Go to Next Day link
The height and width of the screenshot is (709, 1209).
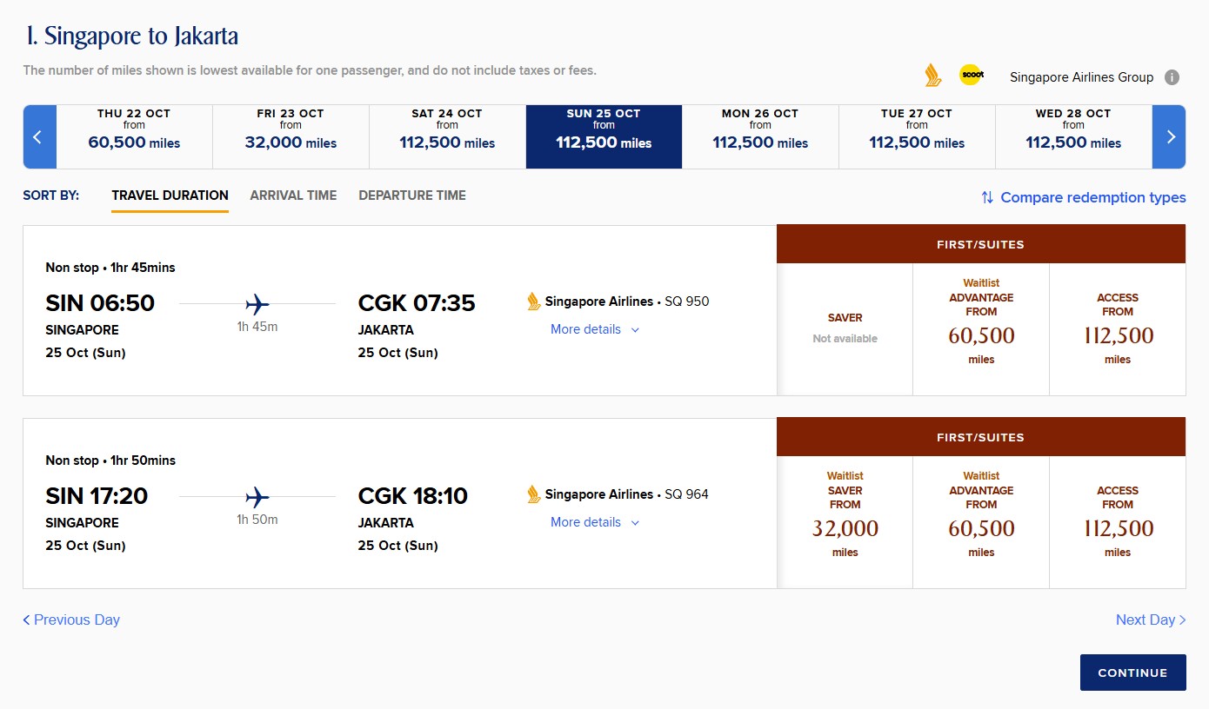point(1151,620)
